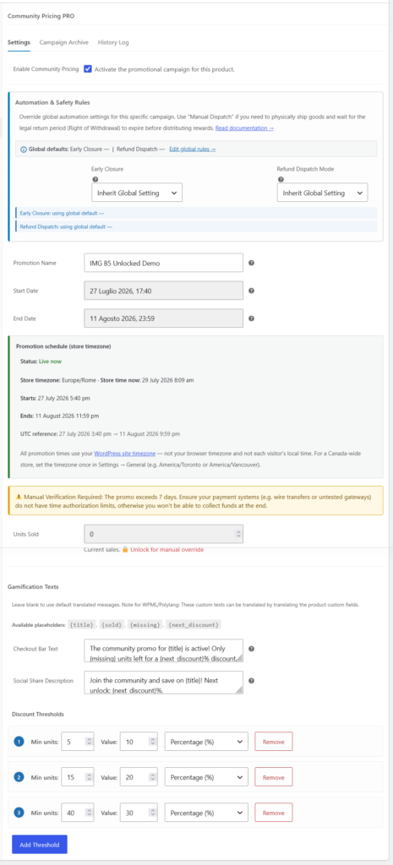Click the {sold} placeholder tag
The width and height of the screenshot is (393, 865).
point(112,625)
